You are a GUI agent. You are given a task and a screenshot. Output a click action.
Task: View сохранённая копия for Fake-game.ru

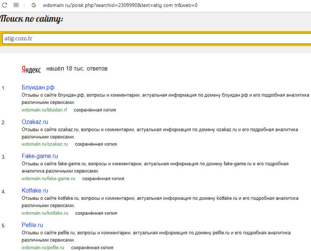point(103,179)
